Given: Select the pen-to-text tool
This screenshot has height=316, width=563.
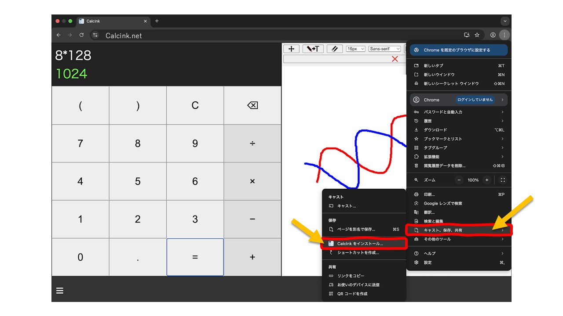Looking at the screenshot, I should (313, 49).
